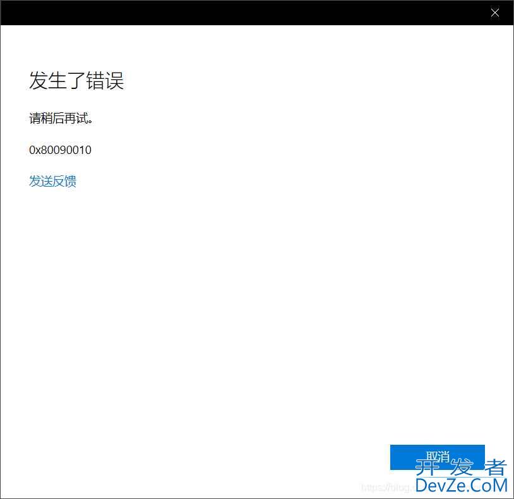The height and width of the screenshot is (499, 514).
Task: Click the 发送 part of feedback link
Action: tap(41, 182)
